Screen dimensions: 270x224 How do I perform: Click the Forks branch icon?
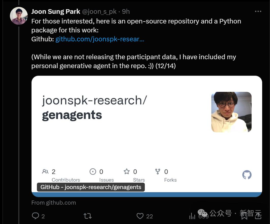click(158, 171)
